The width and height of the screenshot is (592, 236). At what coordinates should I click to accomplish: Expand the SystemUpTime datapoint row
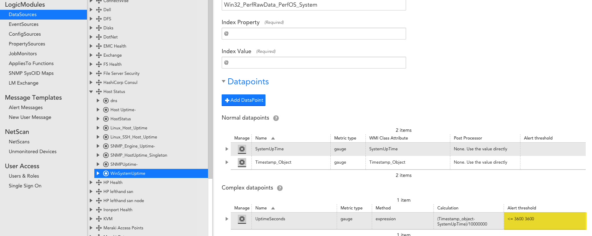227,149
